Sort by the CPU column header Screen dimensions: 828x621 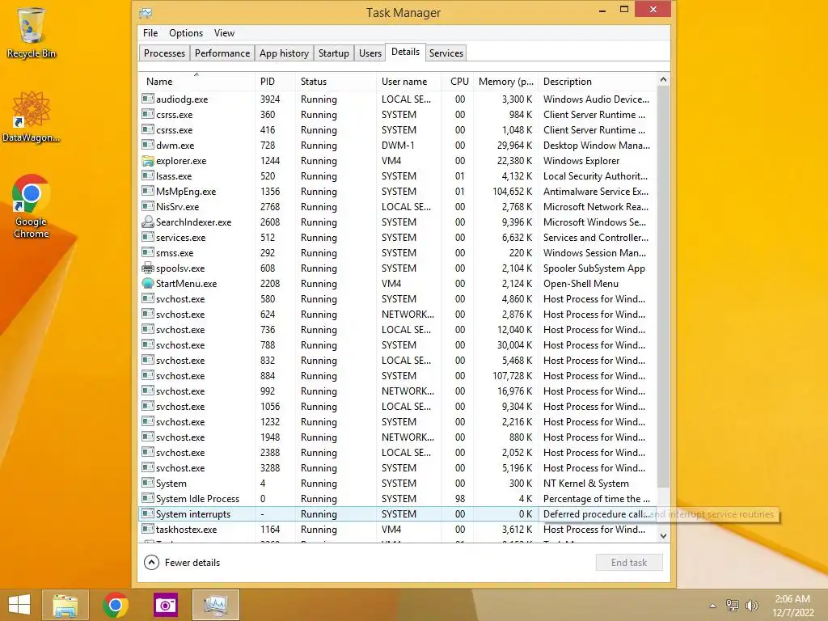point(457,81)
